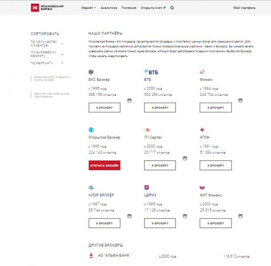Click К брокеру under ЦЕРИХ

(x=160, y=223)
